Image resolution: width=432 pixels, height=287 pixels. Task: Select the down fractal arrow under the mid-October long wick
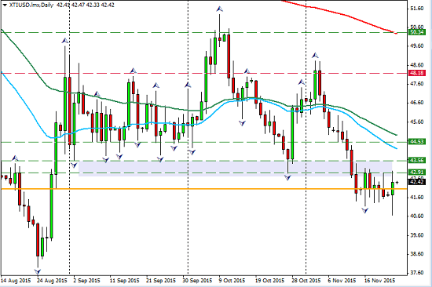(x=242, y=123)
